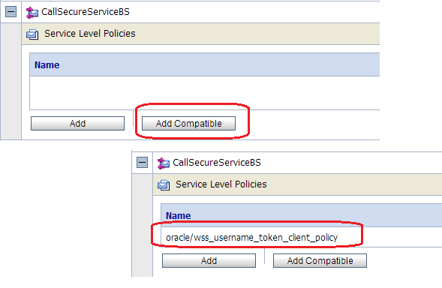Click the lower Service Level Policies envelope icon

pos(164,185)
